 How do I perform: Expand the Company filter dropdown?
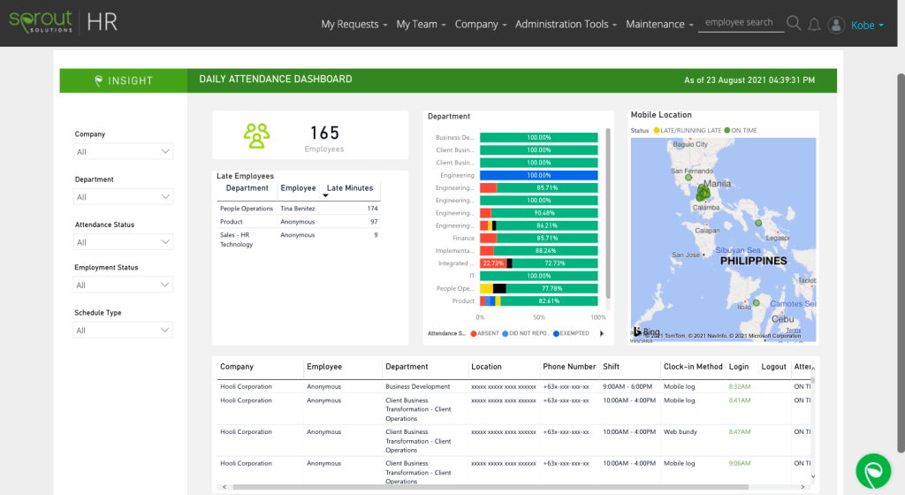pyautogui.click(x=123, y=151)
